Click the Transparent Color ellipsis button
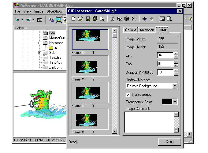This screenshot has width=208, height=153. pyautogui.click(x=174, y=102)
